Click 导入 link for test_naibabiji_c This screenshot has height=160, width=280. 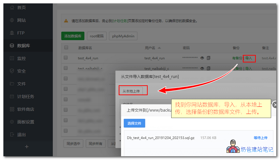point(248,68)
